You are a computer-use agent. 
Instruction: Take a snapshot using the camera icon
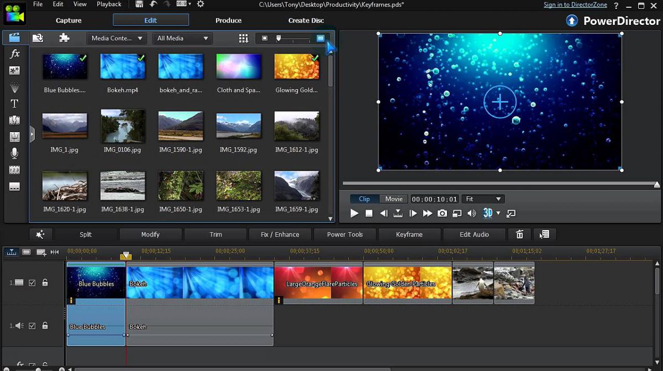(442, 213)
